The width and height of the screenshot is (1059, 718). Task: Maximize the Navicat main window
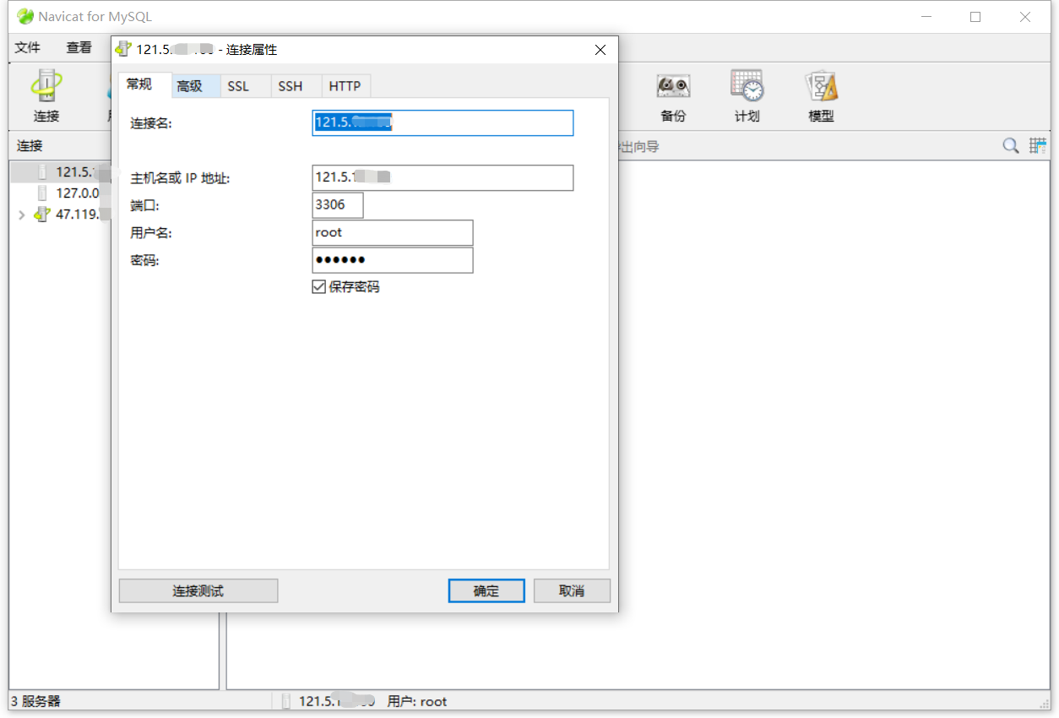(x=975, y=16)
